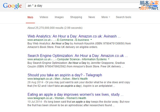Screen dimensions: 160x112
Task: Expand the More menu
Action: [x=106, y=17]
